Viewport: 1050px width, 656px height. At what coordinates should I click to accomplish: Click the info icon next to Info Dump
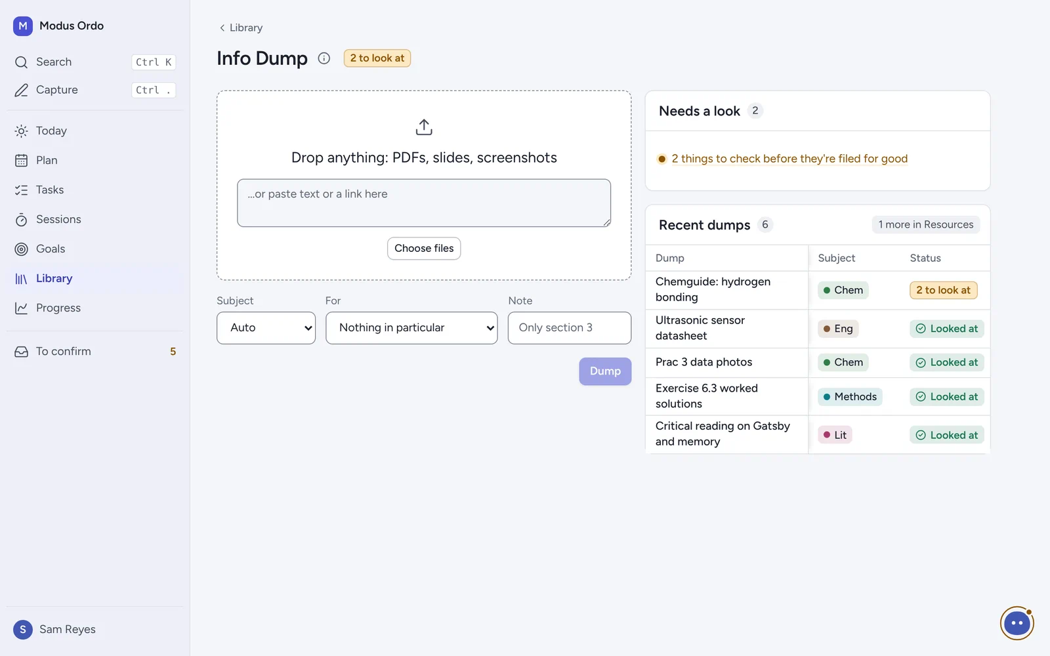pyautogui.click(x=324, y=58)
